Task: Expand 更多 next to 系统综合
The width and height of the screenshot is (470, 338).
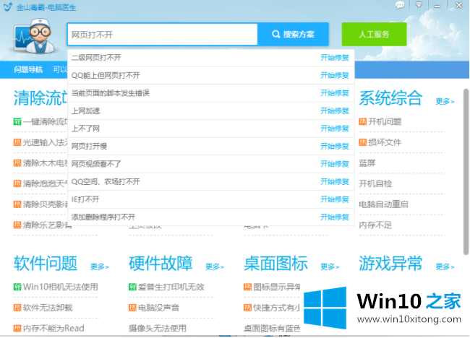Action: (445, 102)
